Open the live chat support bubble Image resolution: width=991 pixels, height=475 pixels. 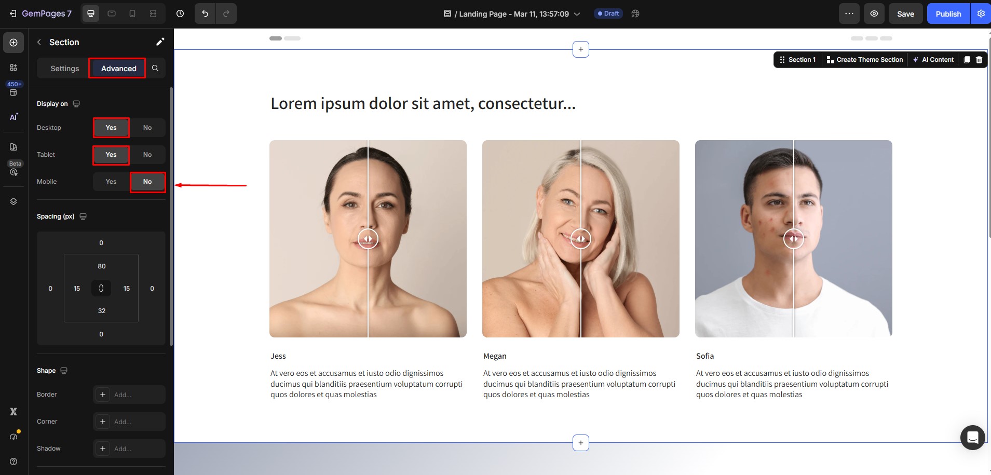click(972, 437)
